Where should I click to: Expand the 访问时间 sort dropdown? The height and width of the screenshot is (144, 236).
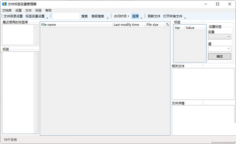[x=121, y=16]
